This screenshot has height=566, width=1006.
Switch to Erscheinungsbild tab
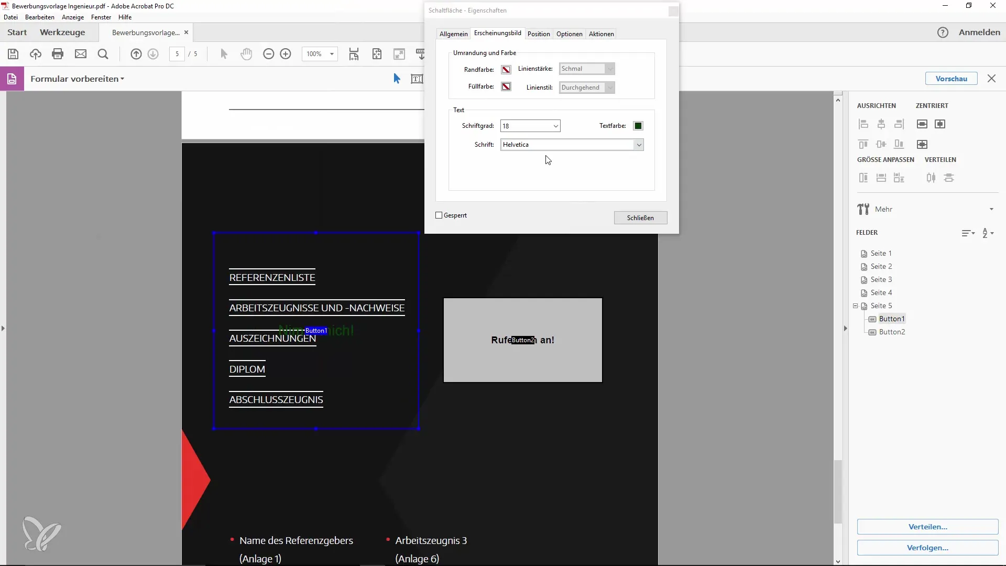(498, 33)
